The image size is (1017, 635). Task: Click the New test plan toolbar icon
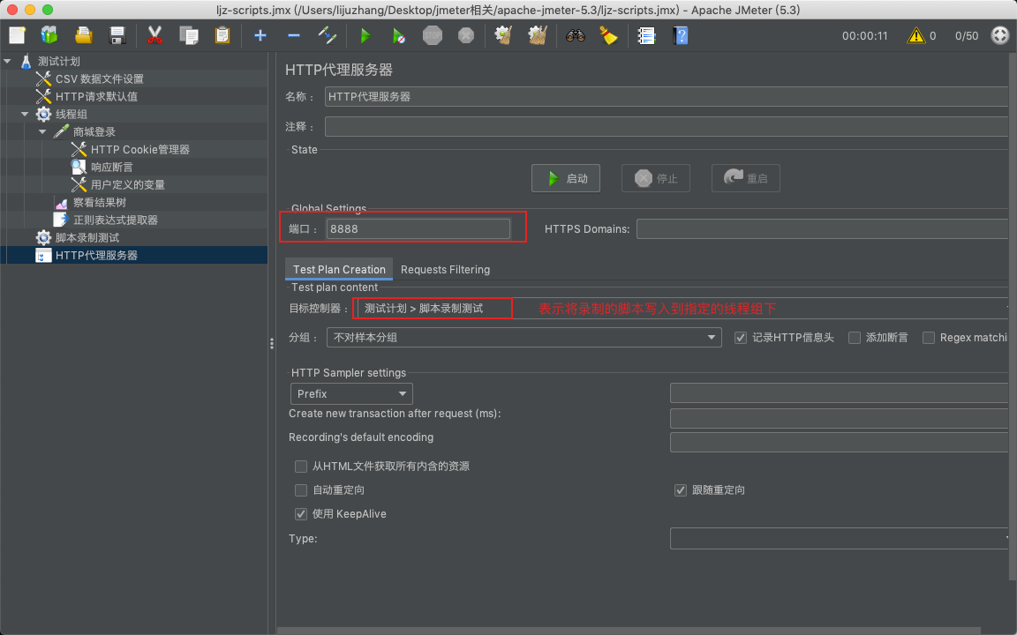(x=18, y=35)
